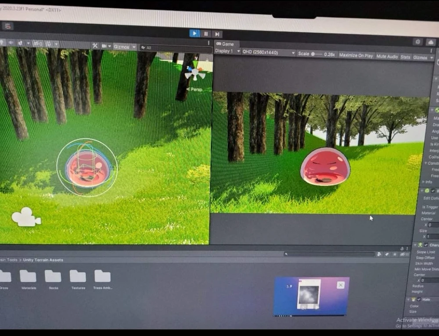Click the Step frame button
Screen dimensions: 439x336
217,34
